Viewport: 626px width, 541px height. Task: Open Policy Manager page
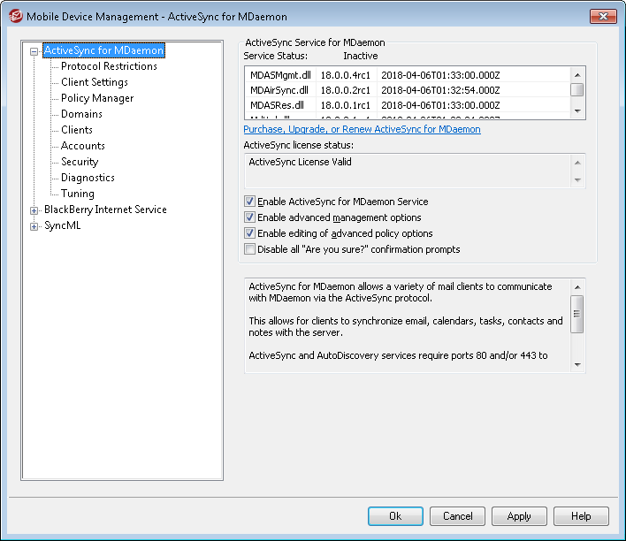point(97,98)
